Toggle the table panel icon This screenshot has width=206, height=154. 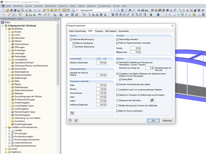point(68,10)
